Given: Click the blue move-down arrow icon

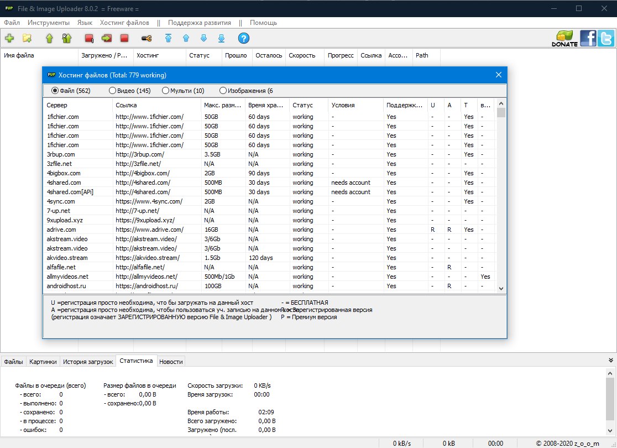Looking at the screenshot, I should tap(203, 38).
